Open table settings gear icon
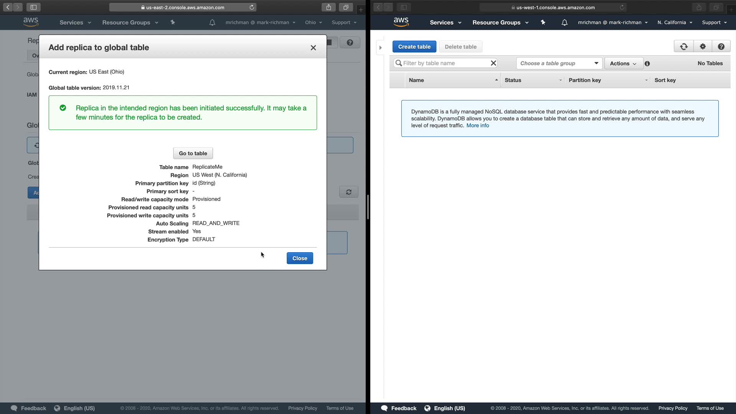 coord(703,46)
